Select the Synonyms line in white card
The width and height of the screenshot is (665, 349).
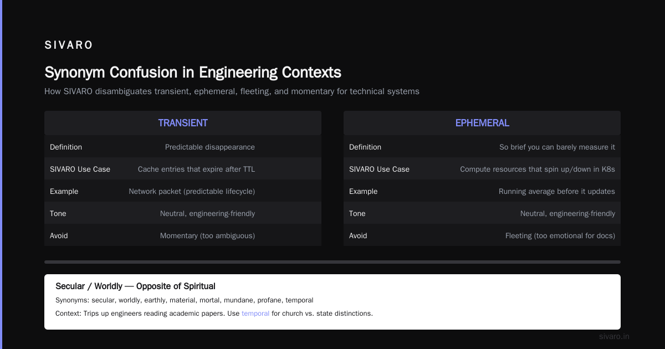(x=185, y=300)
